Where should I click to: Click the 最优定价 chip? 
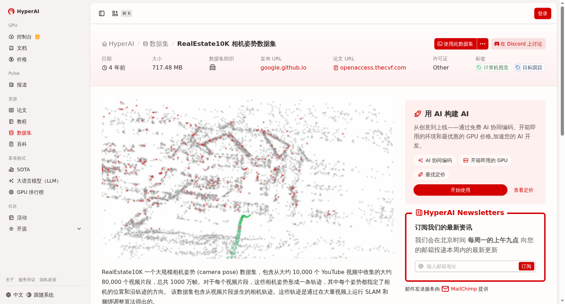tap(432, 174)
